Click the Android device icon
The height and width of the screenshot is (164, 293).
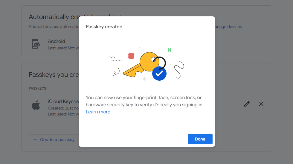pos(36,44)
